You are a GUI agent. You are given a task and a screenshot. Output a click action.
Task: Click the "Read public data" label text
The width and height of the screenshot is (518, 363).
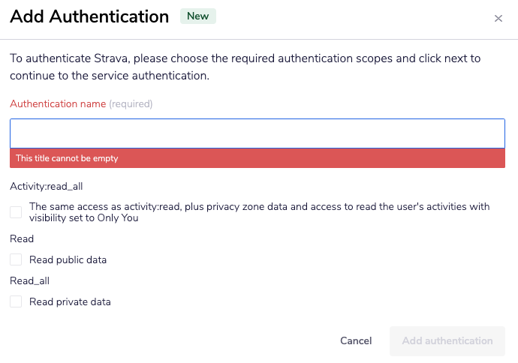(x=68, y=260)
